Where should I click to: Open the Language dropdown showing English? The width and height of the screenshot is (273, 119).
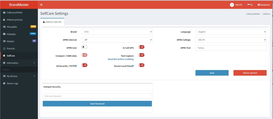[x=231, y=32]
